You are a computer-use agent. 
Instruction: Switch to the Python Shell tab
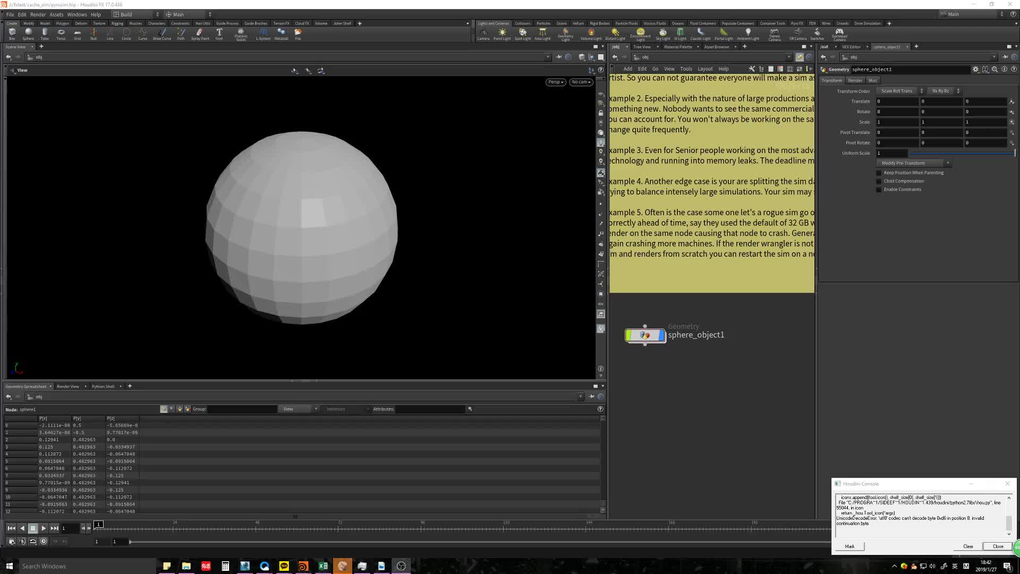103,386
